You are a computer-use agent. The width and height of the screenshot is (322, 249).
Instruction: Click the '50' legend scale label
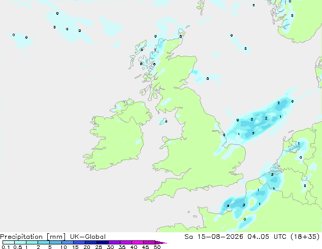point(157,247)
